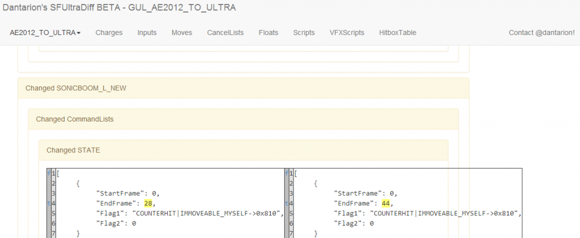Open the HitboxTable link
580x238 pixels.
(398, 32)
